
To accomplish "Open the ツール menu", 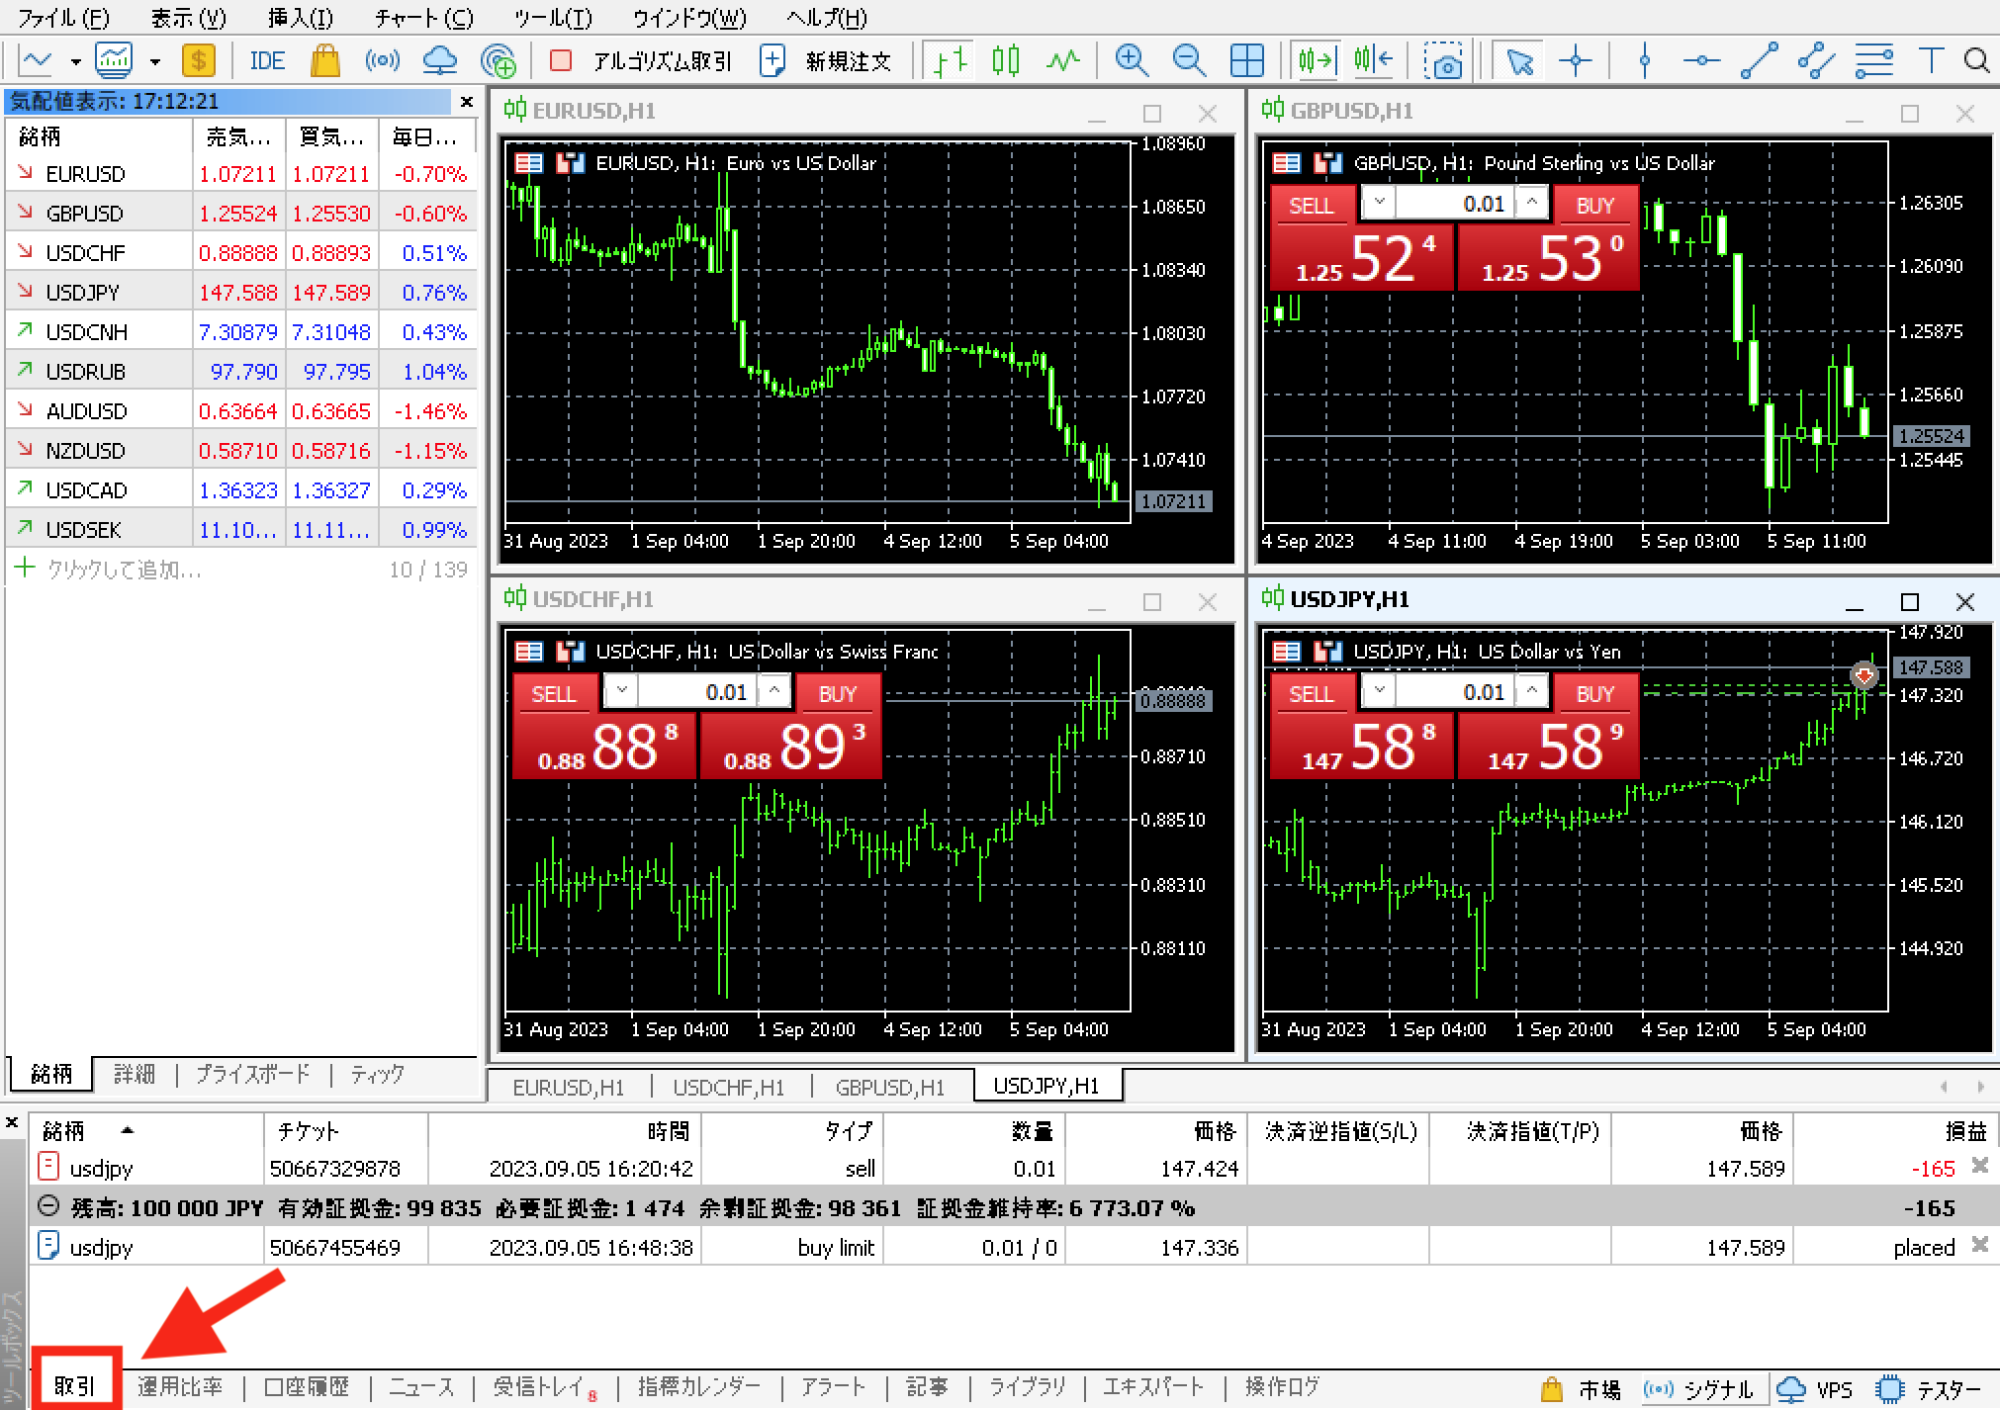I will click(553, 18).
